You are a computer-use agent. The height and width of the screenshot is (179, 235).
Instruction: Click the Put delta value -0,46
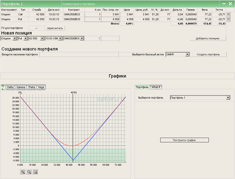coord(180,19)
